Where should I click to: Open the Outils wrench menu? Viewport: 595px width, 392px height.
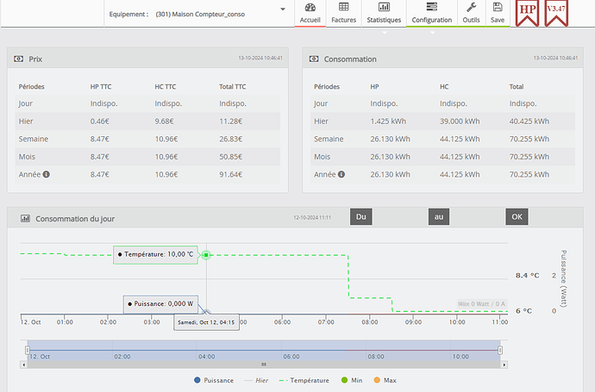pos(471,12)
